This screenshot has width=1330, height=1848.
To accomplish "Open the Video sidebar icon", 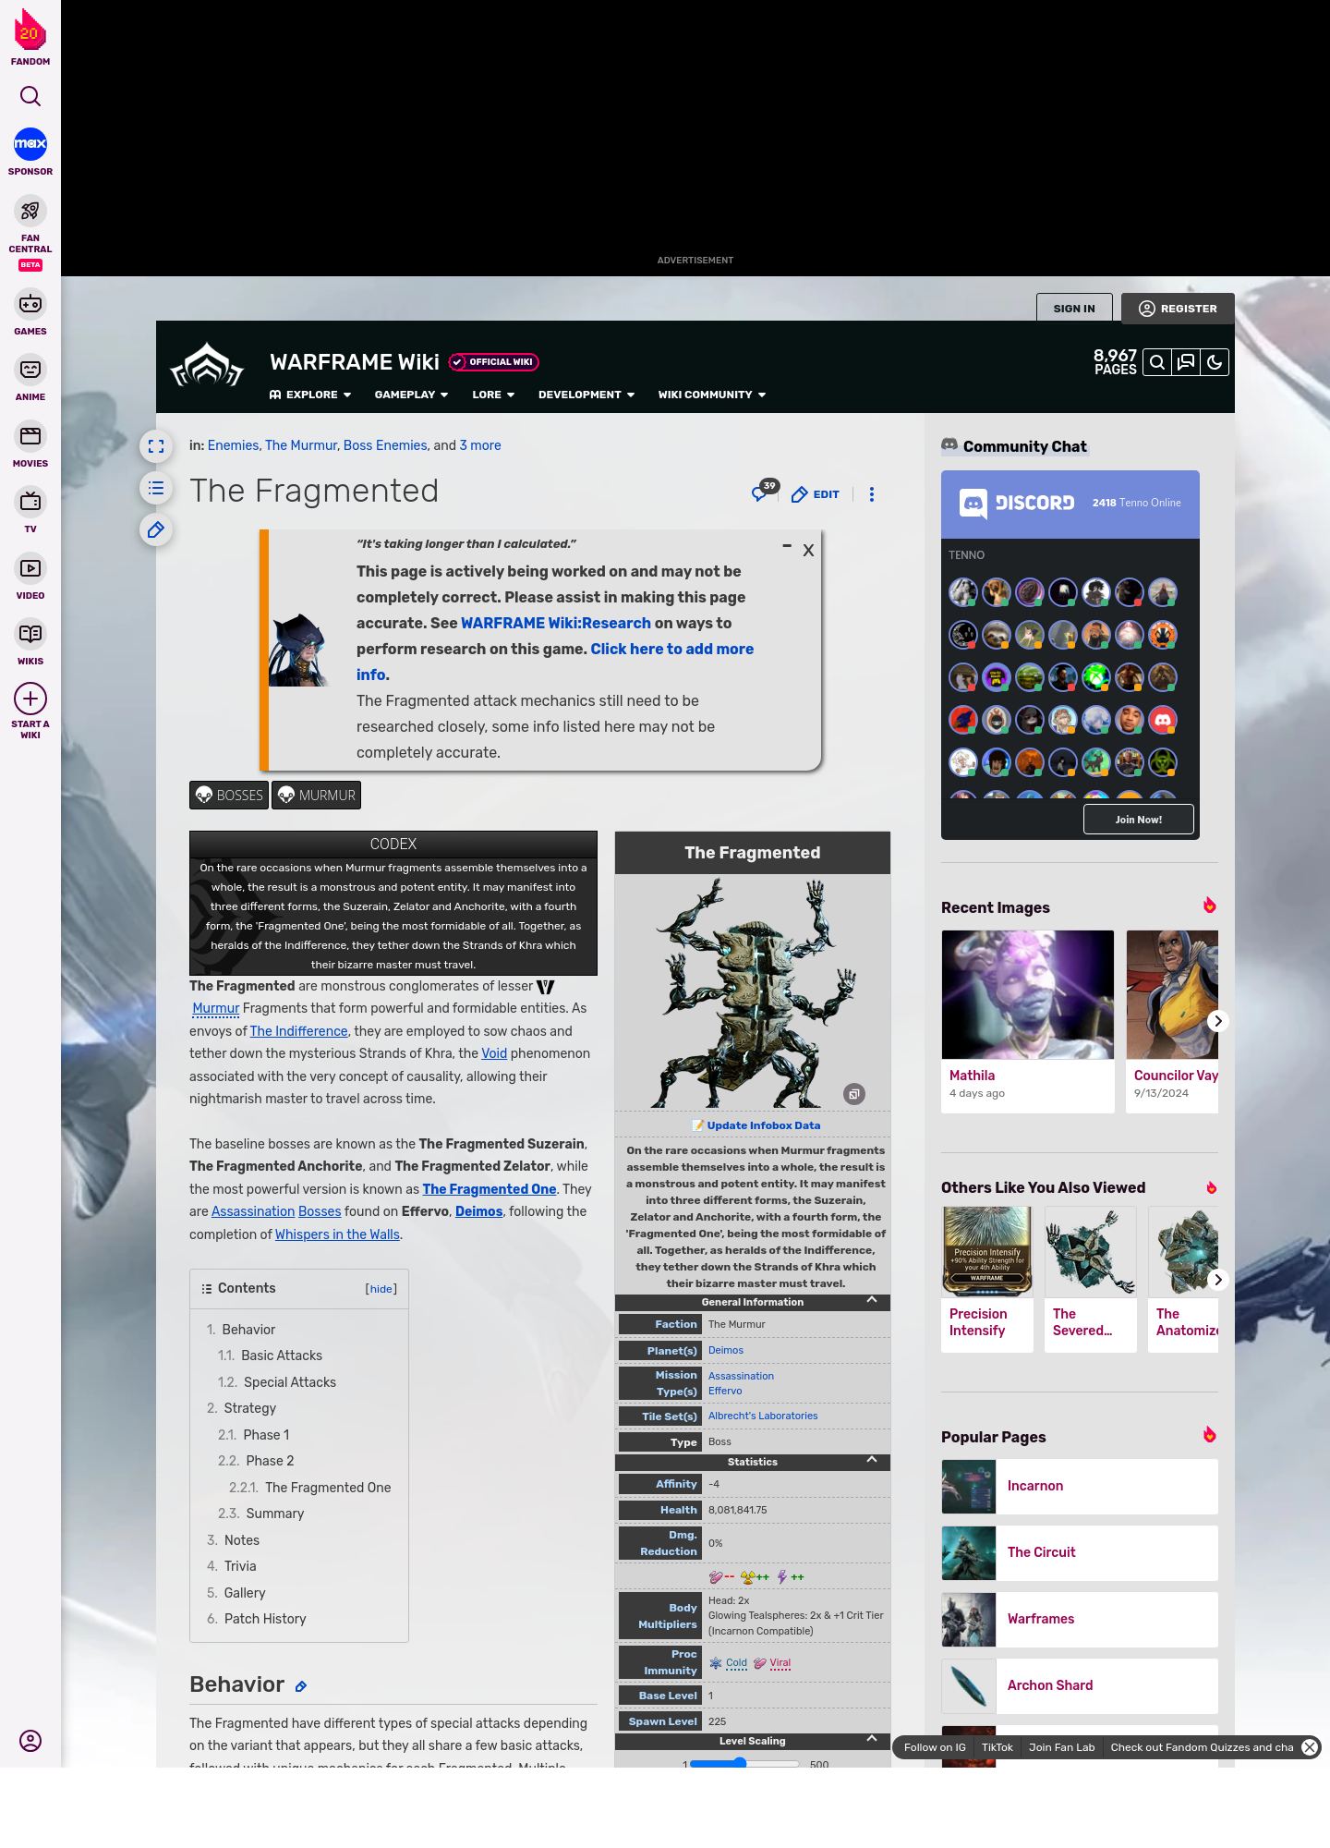I will [30, 568].
